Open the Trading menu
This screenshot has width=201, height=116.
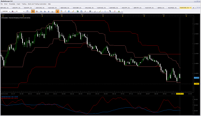coord(24,4)
